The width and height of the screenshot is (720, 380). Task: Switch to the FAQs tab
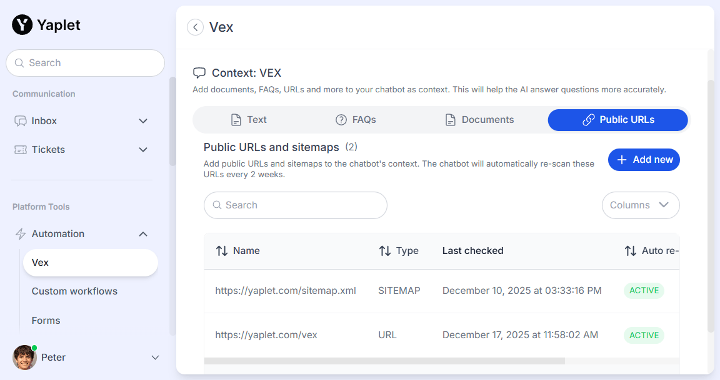coord(356,120)
